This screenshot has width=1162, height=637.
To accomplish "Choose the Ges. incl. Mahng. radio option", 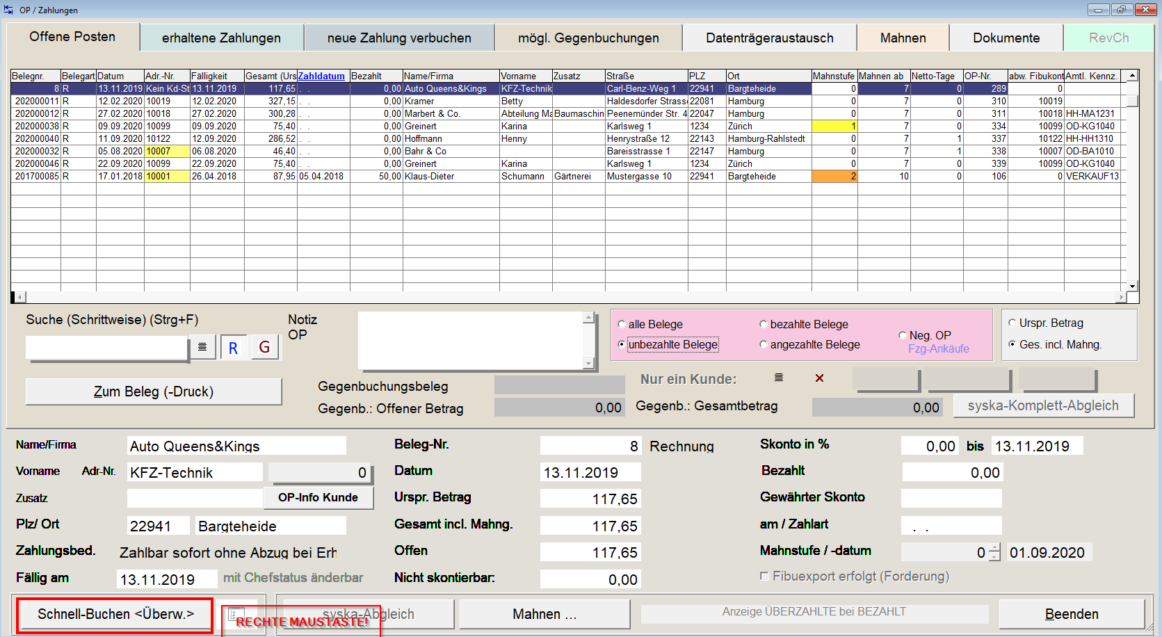I will click(x=1012, y=344).
